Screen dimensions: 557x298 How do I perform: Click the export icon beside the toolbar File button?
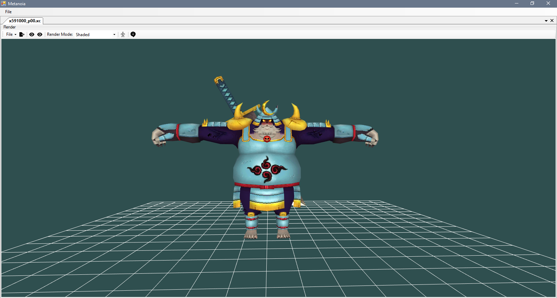(22, 34)
